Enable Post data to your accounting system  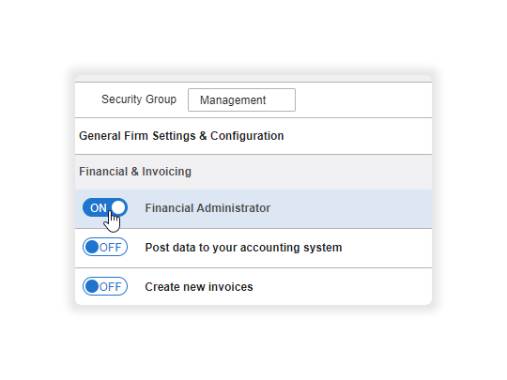point(105,247)
